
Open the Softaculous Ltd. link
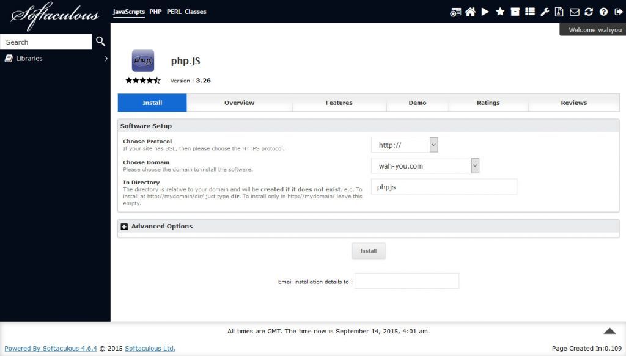(149, 348)
